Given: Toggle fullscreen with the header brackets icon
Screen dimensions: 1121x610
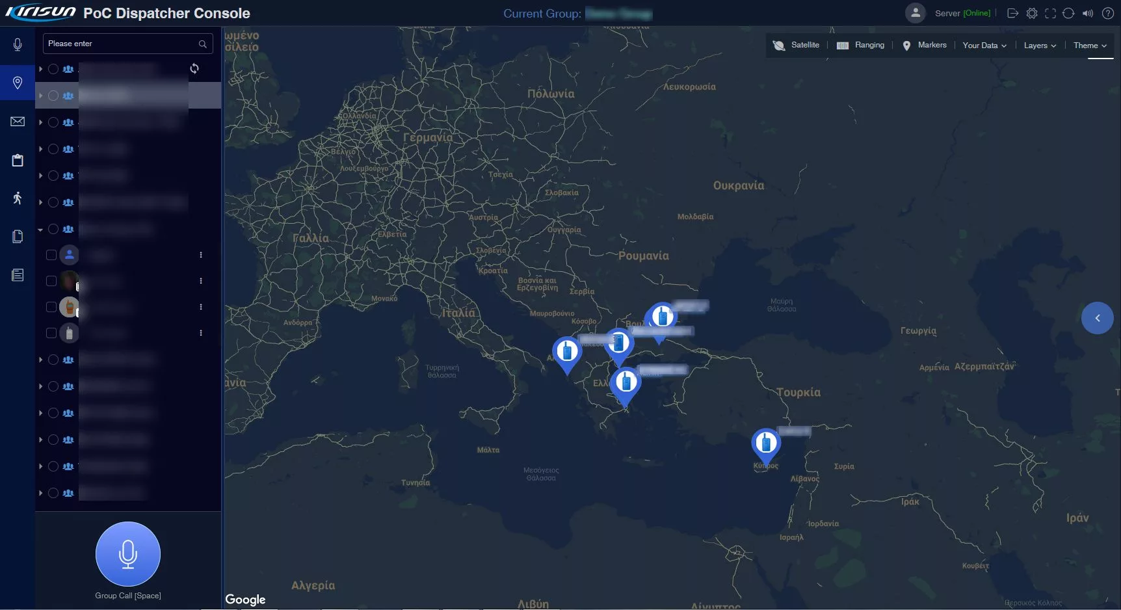Looking at the screenshot, I should coord(1050,13).
